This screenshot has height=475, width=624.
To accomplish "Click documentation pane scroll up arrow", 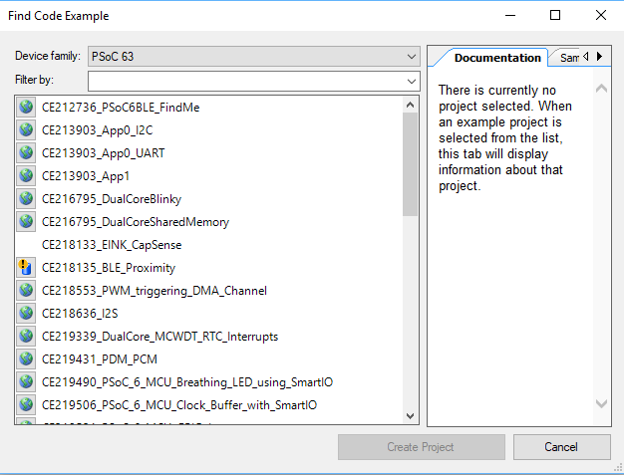I will (601, 89).
